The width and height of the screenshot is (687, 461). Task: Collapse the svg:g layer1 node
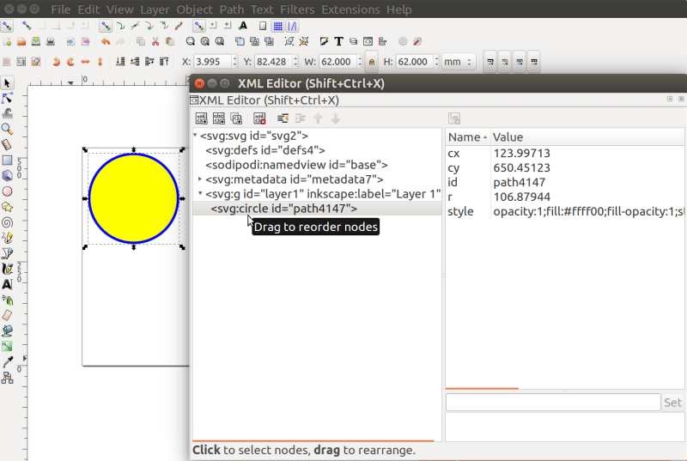tap(200, 193)
